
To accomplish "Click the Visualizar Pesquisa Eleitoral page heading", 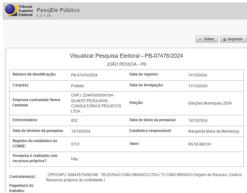I will (126, 56).
